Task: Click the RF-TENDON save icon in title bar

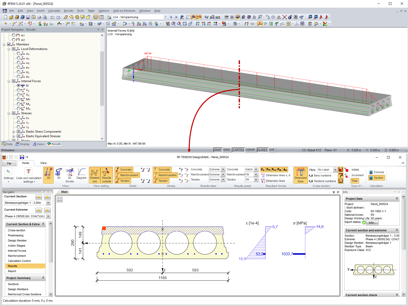Action: click(22, 157)
